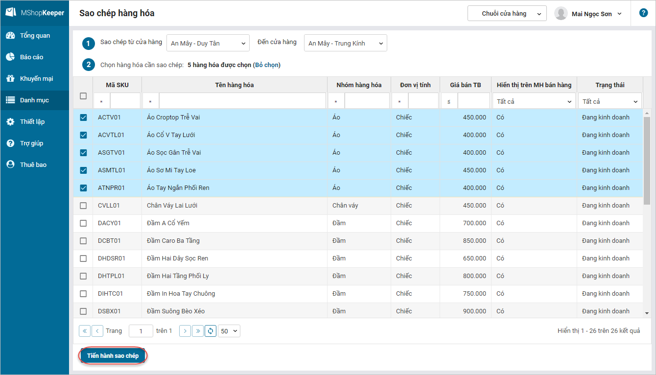The image size is (656, 375).
Task: Click the Bỏ chọn link
Action: 266,65
